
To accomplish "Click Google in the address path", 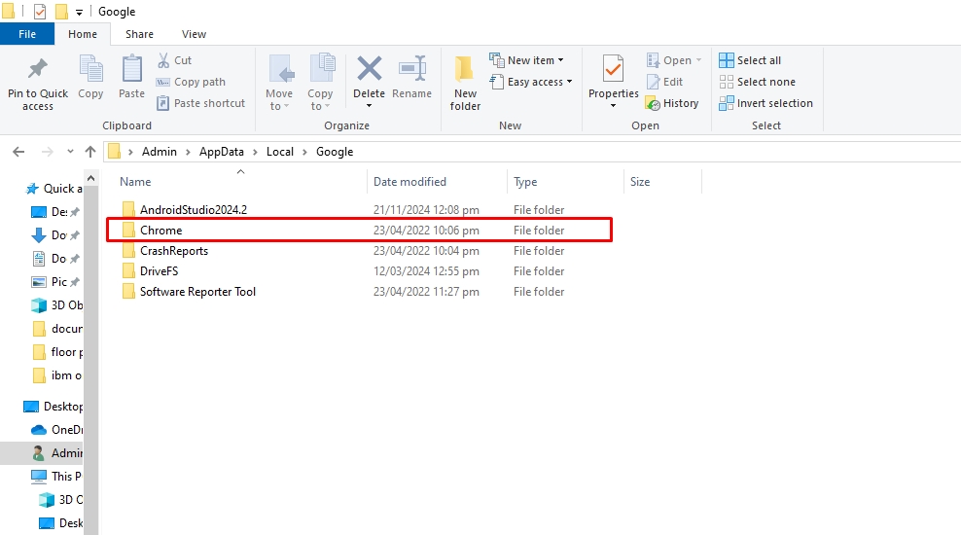I will click(x=335, y=152).
